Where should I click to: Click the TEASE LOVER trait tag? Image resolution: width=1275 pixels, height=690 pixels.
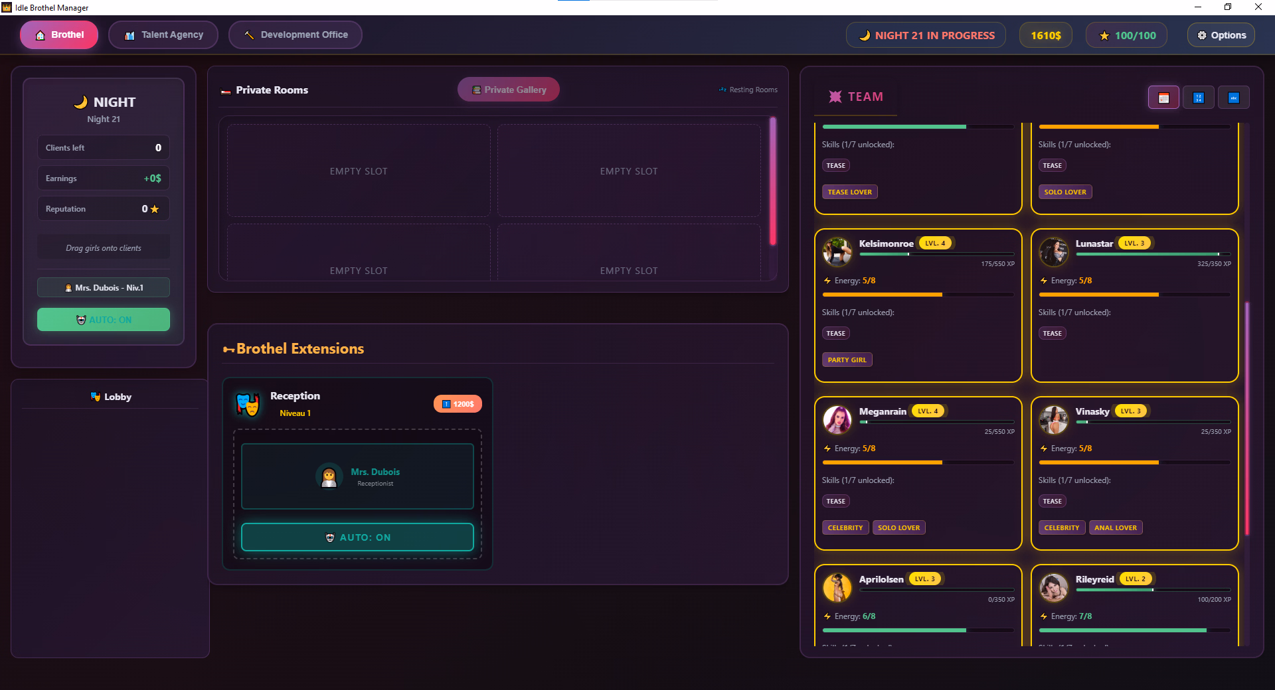pos(850,192)
